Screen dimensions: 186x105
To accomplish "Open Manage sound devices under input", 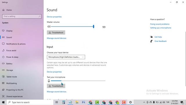I will (56, 92).
